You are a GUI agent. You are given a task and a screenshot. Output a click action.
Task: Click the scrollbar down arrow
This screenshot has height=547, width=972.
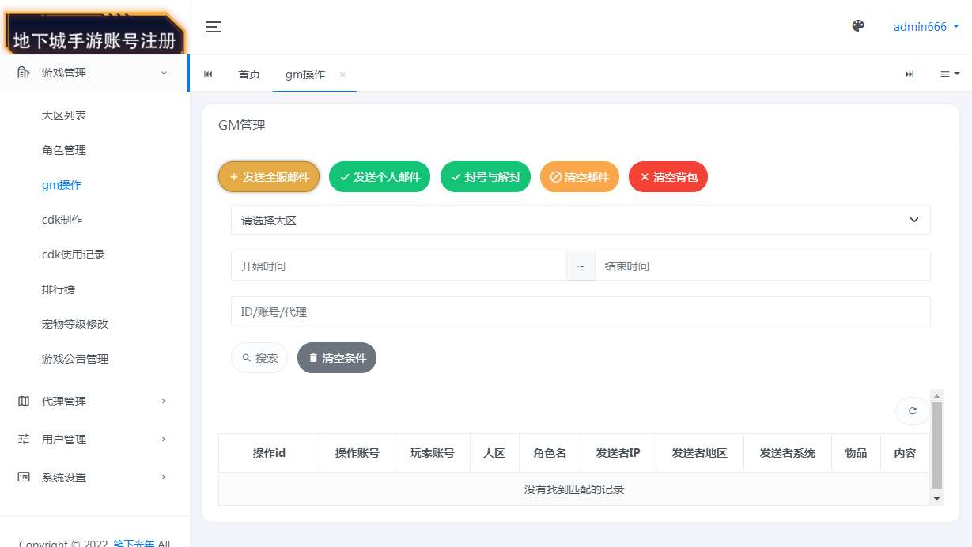pos(937,499)
